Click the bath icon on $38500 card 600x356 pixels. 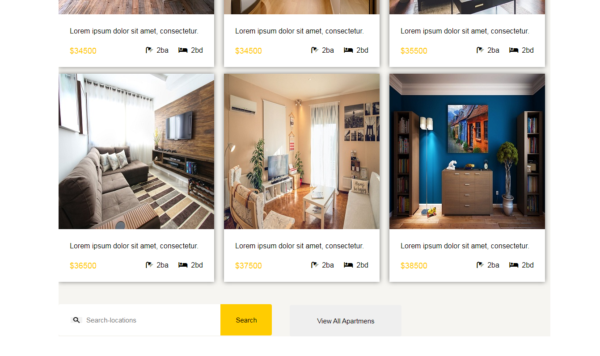pyautogui.click(x=480, y=265)
